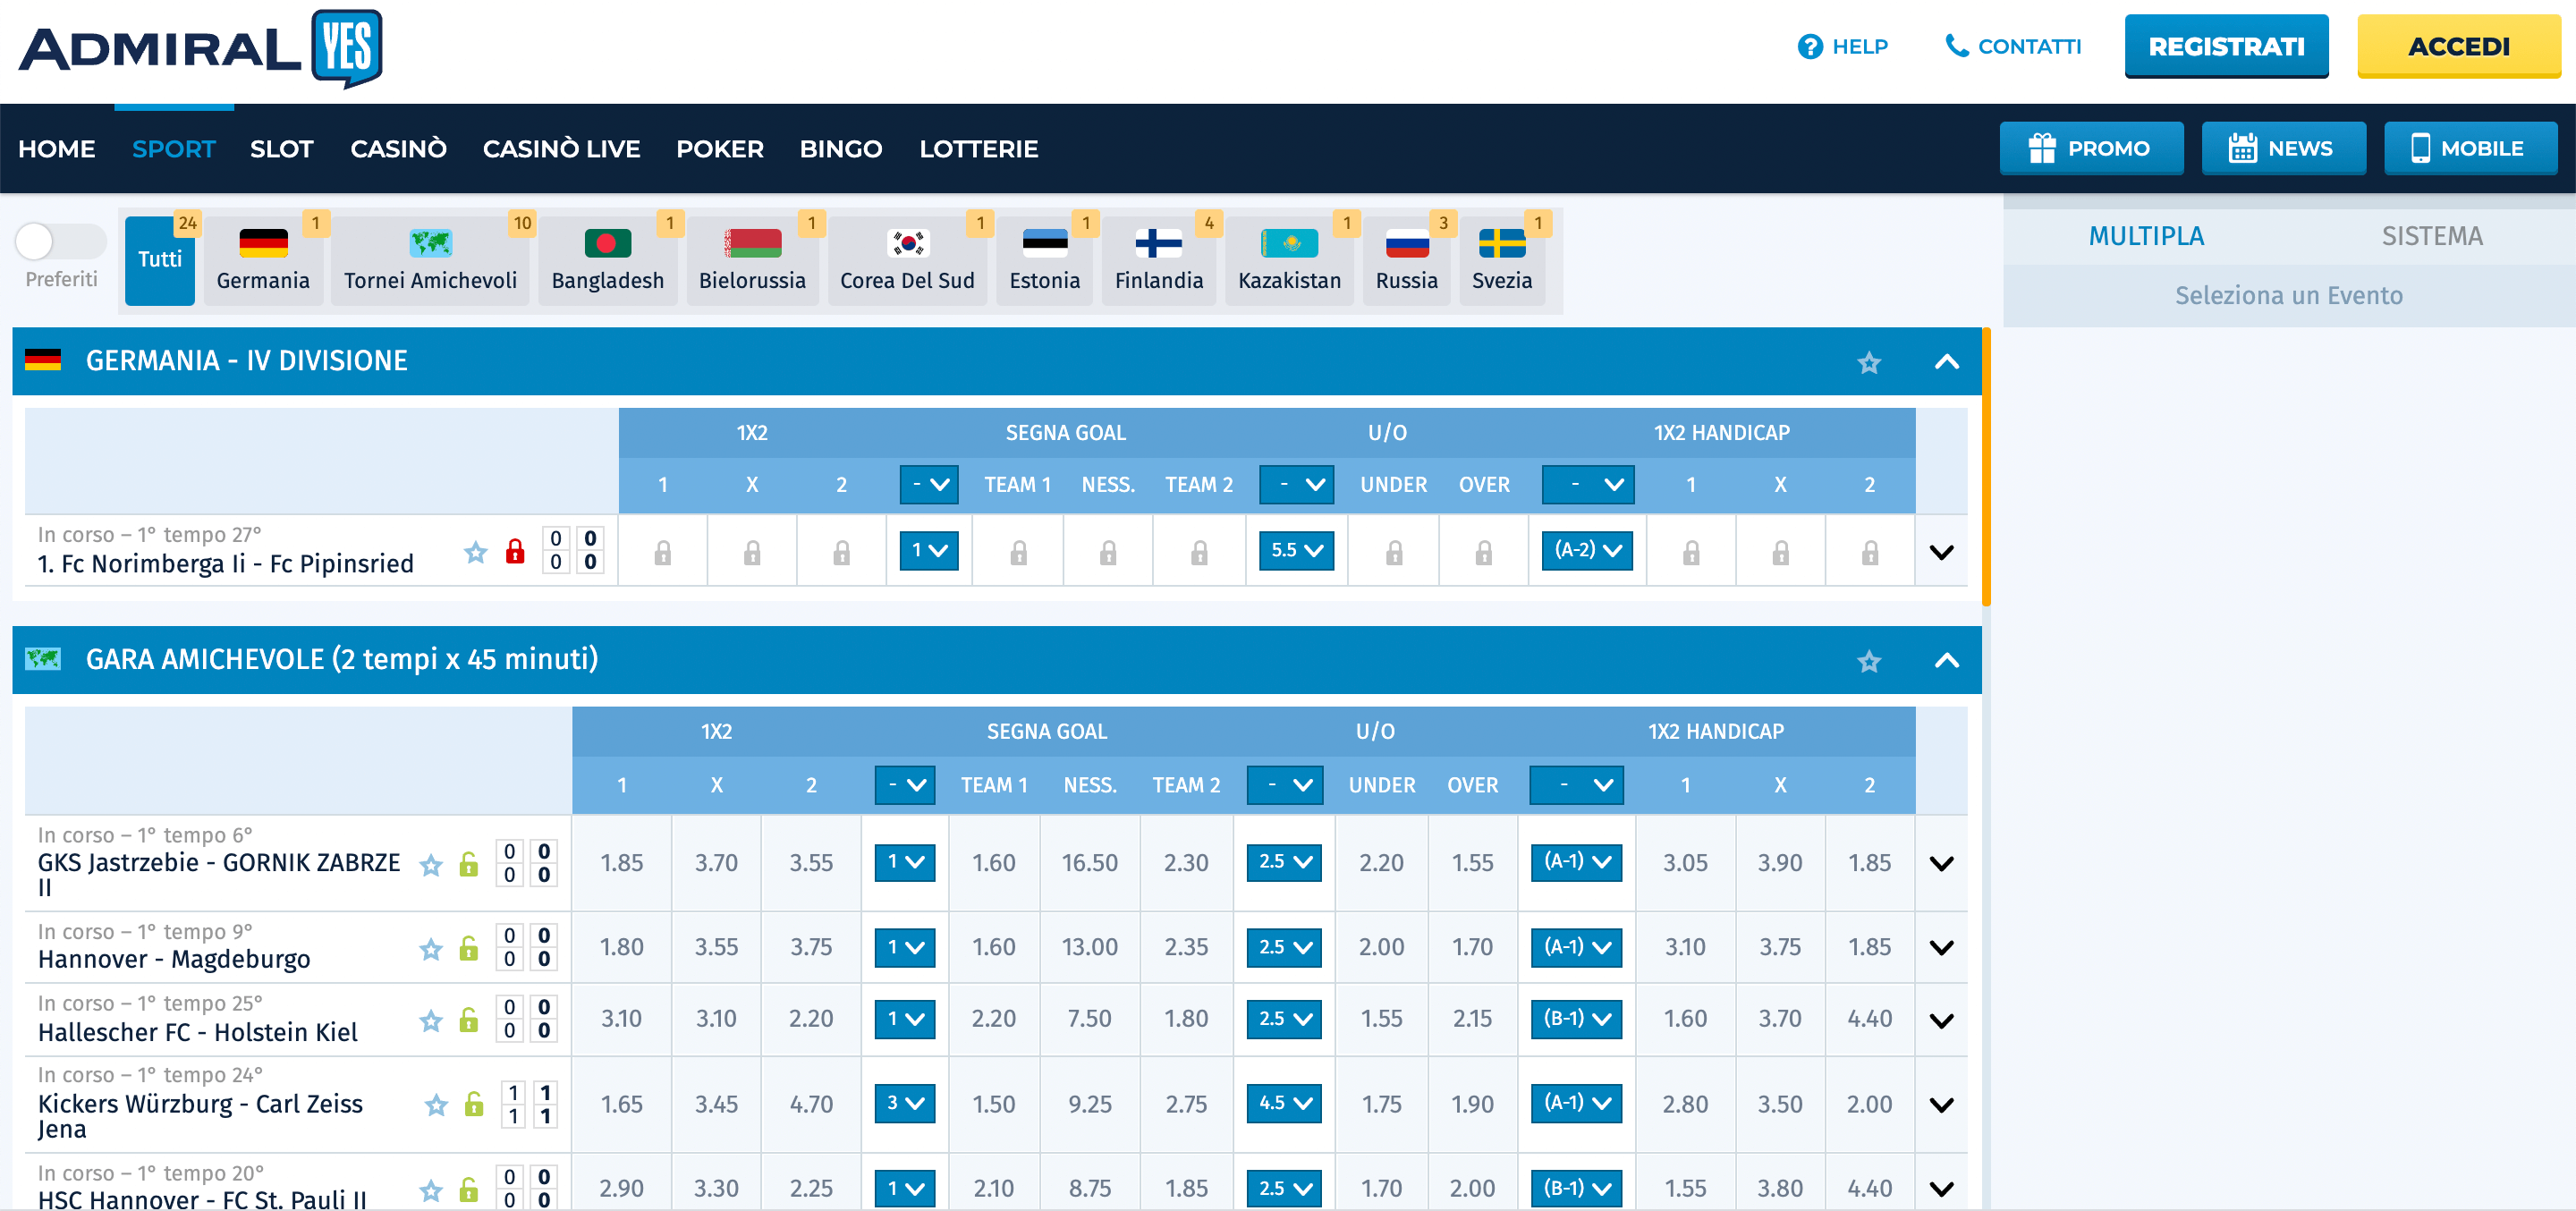The image size is (2576, 1211).
Task: Click the ACCEDI button
Action: tap(2459, 46)
